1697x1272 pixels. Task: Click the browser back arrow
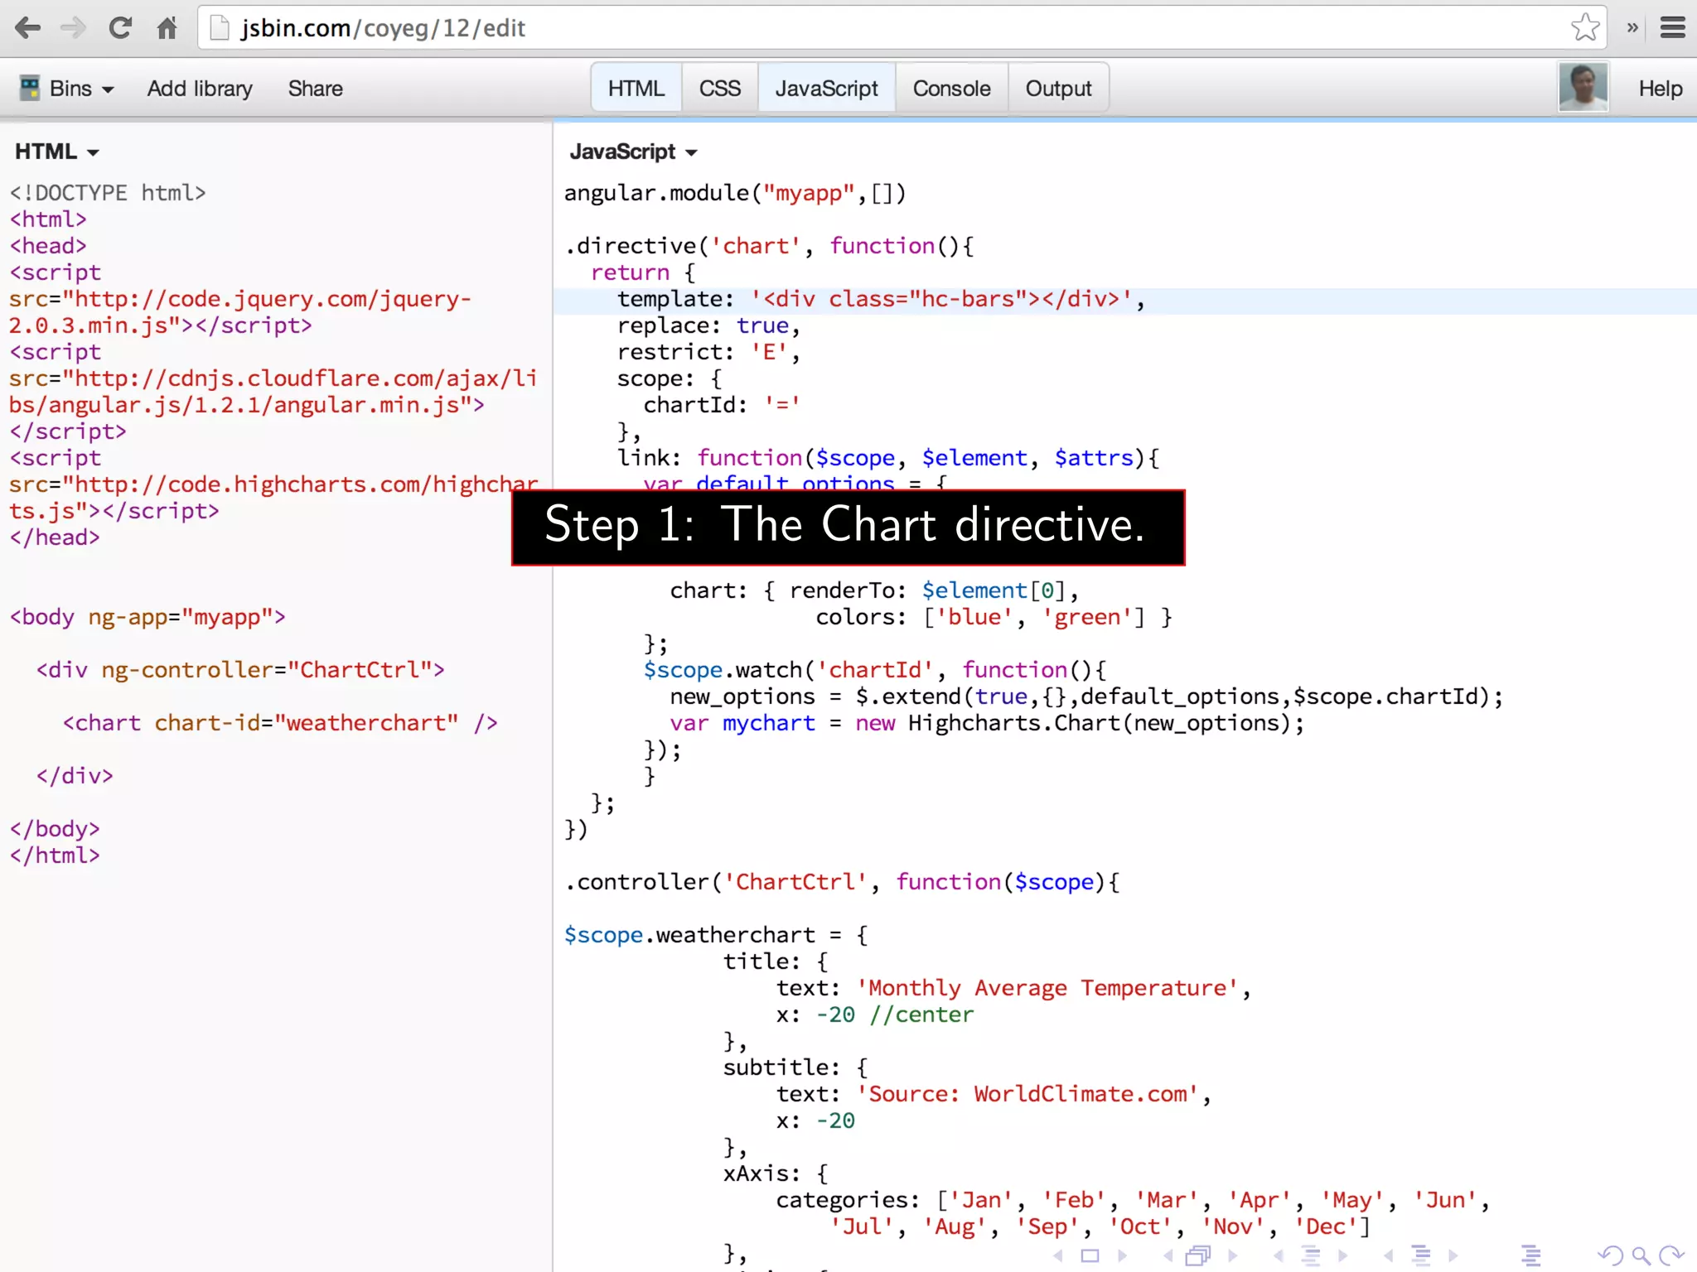pyautogui.click(x=27, y=28)
